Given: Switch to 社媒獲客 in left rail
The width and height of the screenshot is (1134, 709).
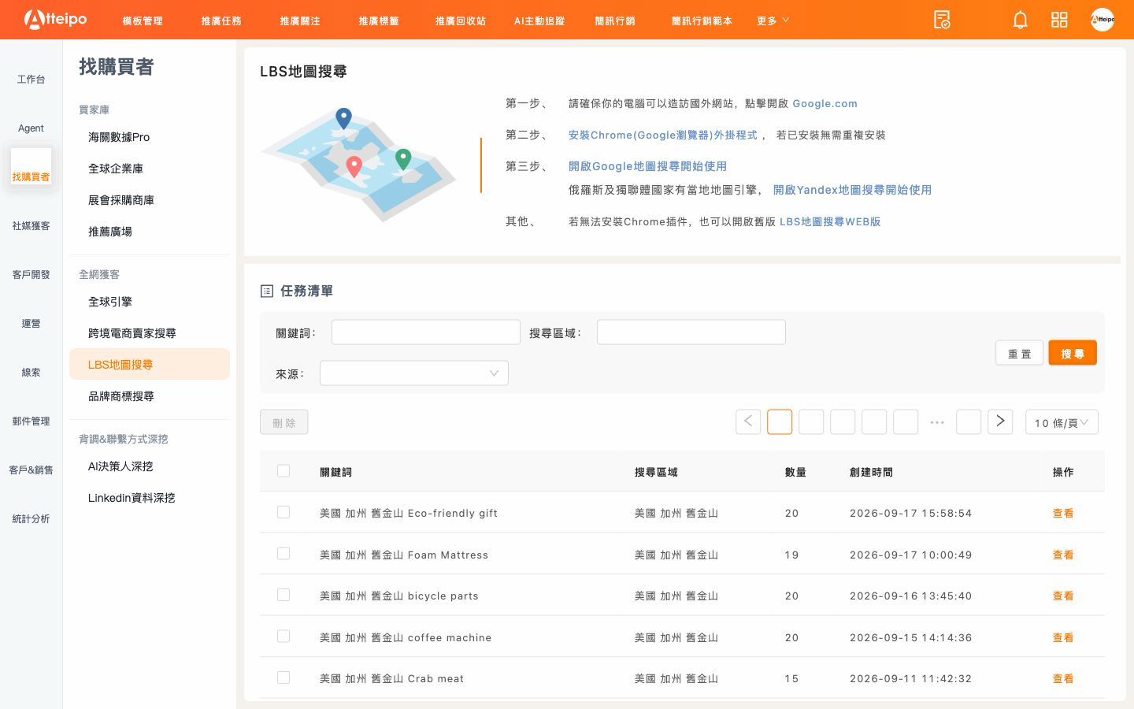Looking at the screenshot, I should pyautogui.click(x=31, y=226).
